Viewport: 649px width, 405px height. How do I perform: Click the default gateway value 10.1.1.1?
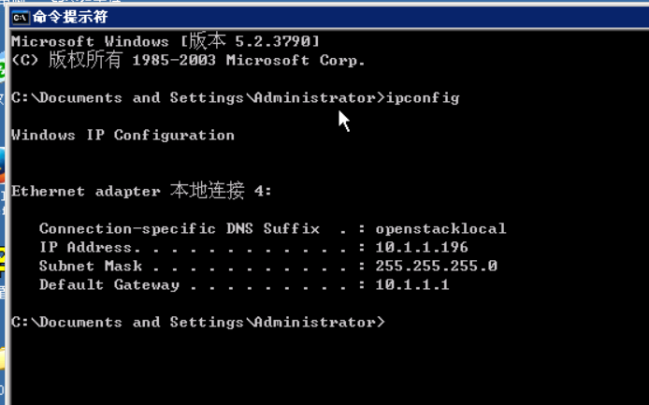point(412,284)
